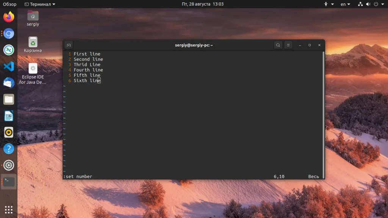
Task: Expand the system menu arrow
Action: (383, 4)
